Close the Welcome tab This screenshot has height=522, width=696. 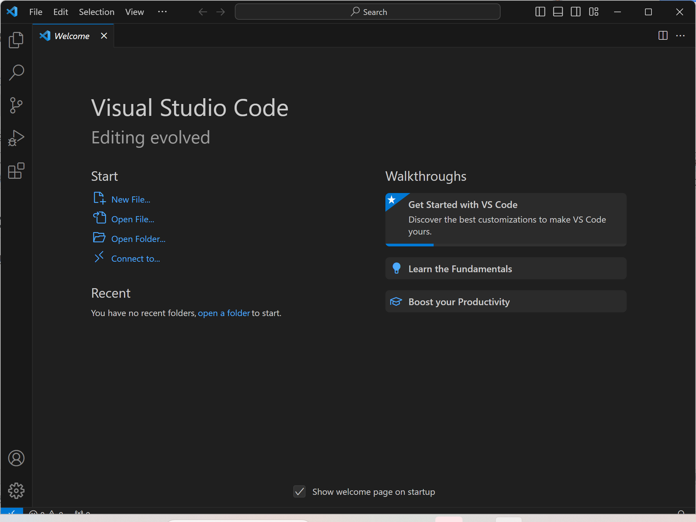pyautogui.click(x=104, y=36)
